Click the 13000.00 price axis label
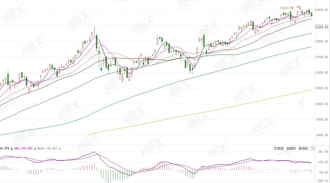The image size is (330, 183). [x=322, y=10]
